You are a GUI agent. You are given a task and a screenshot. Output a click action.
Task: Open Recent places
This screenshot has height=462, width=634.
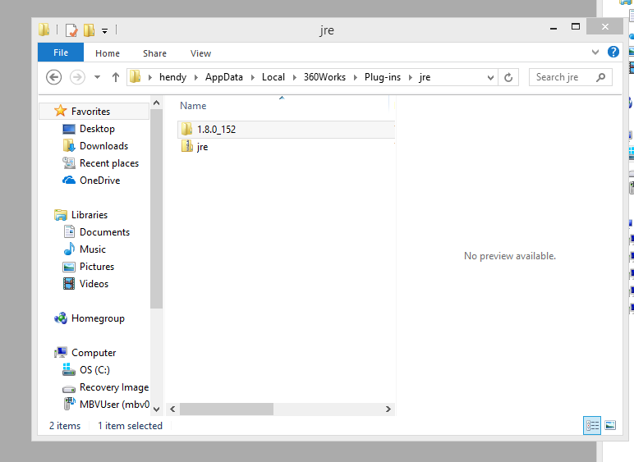pos(109,163)
